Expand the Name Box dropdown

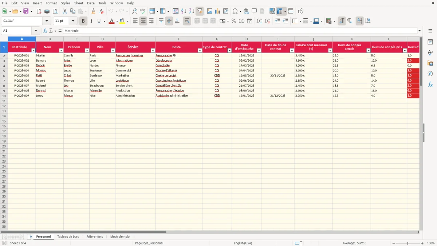pos(36,31)
